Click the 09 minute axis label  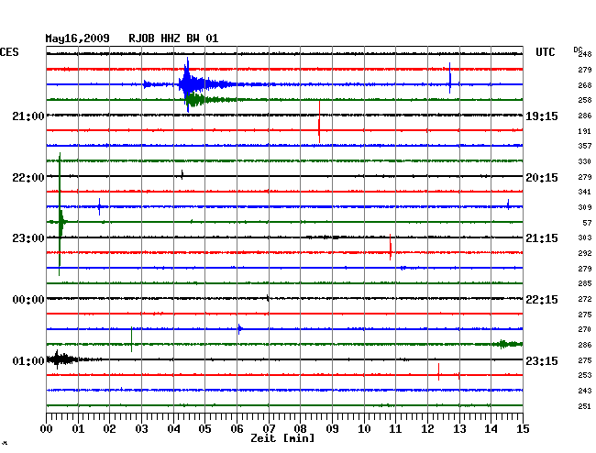(x=332, y=428)
